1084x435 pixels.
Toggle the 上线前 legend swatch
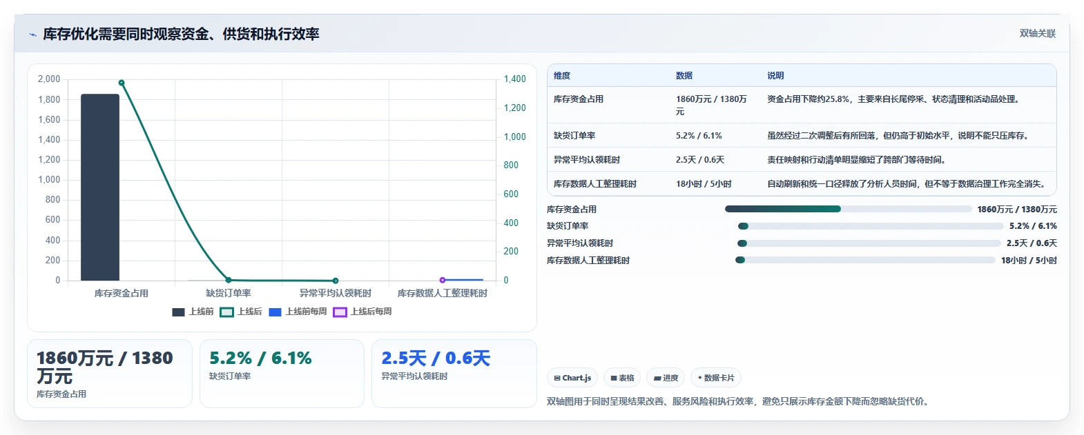178,312
